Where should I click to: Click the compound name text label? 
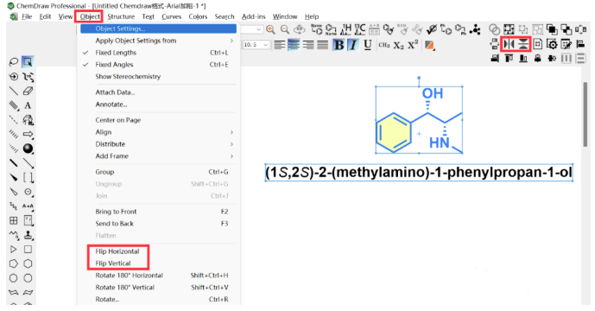pos(419,173)
